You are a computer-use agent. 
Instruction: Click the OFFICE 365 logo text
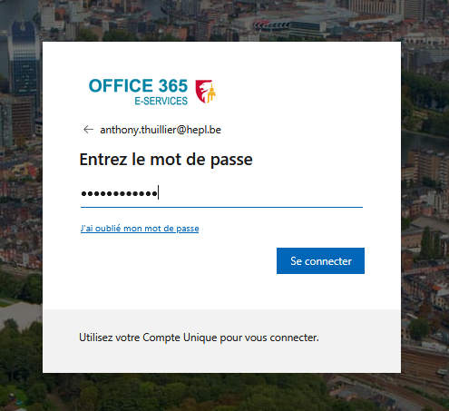138,86
